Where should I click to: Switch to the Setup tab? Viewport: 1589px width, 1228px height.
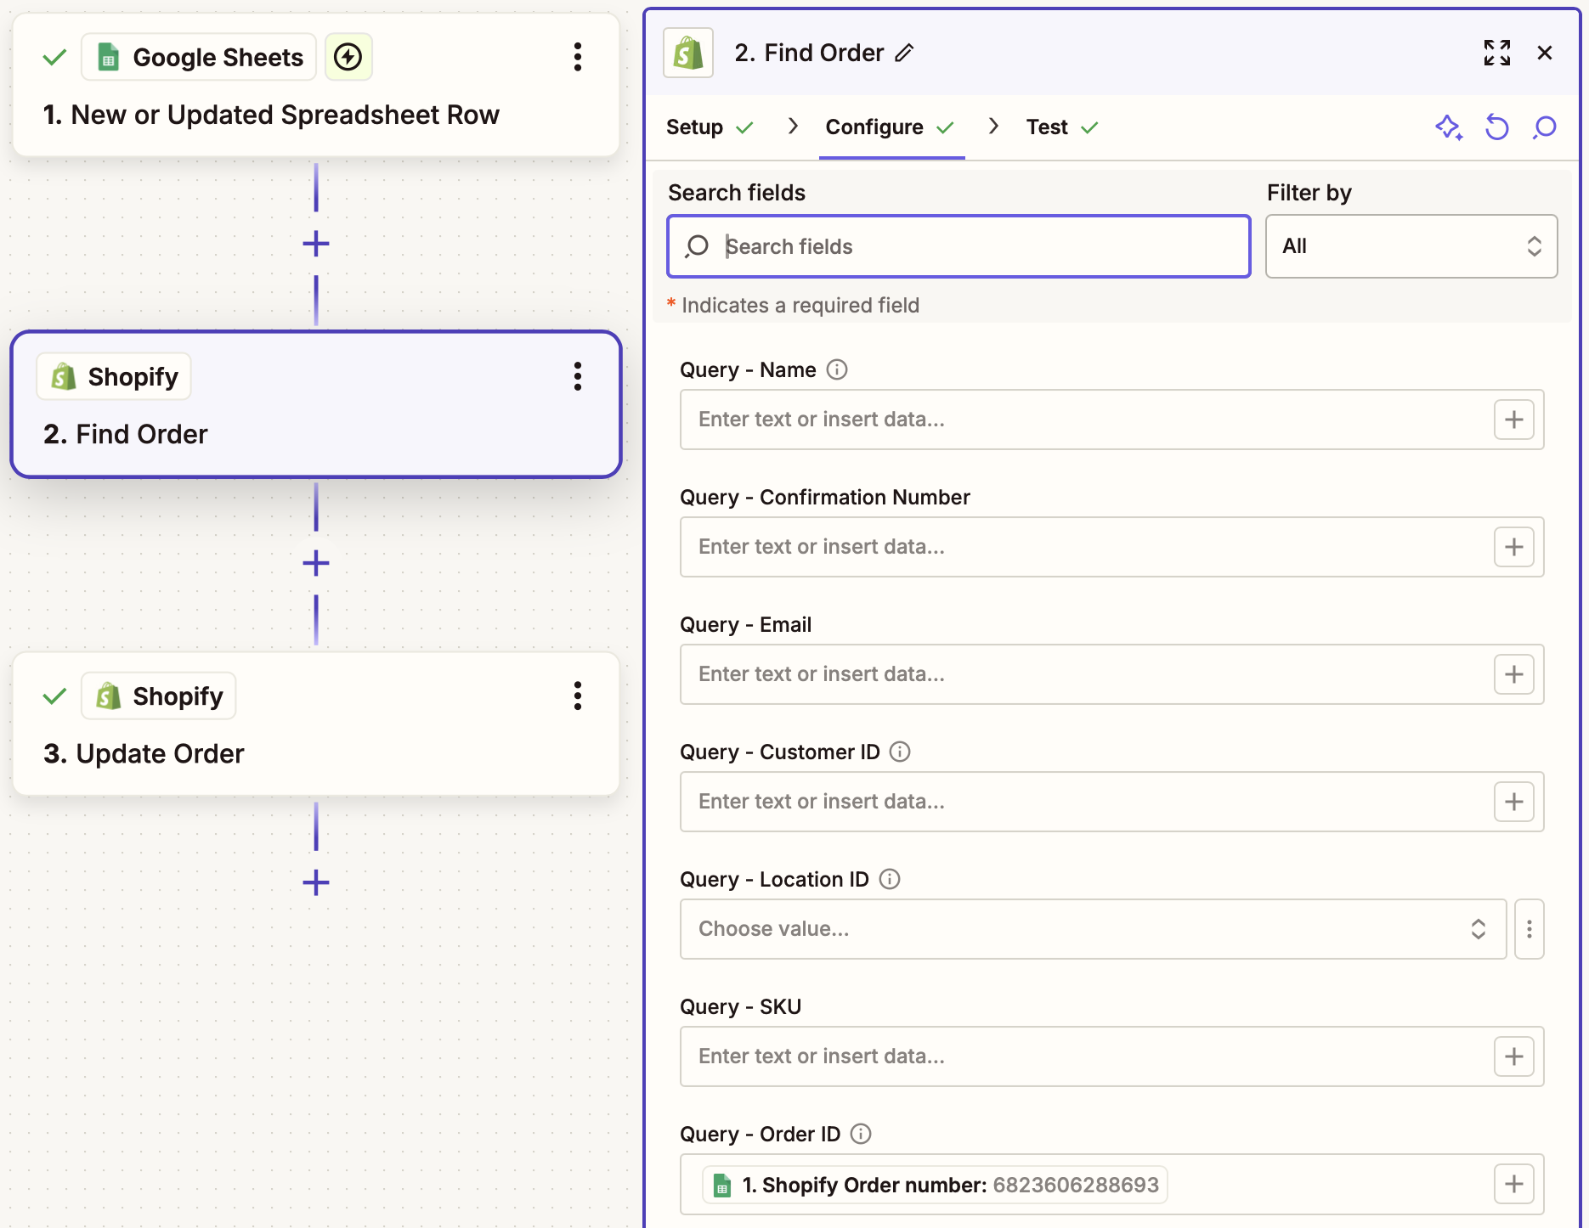[x=710, y=127]
